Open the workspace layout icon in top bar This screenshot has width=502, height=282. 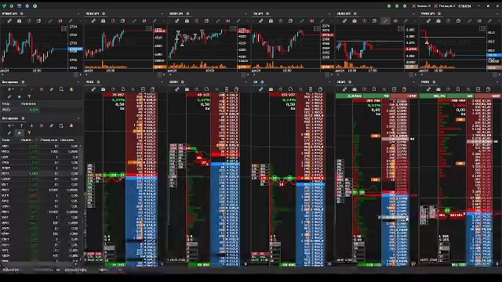tap(19, 6)
